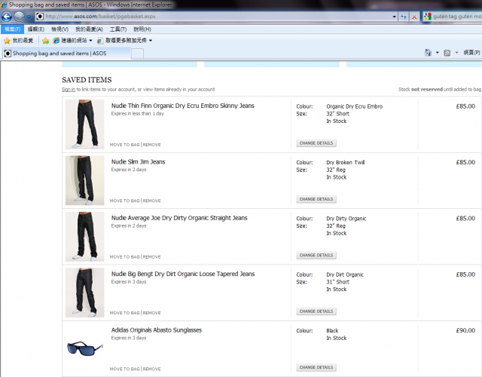Open the 檔案(F) menu
Viewport: 482px width, 377px height.
click(x=12, y=29)
